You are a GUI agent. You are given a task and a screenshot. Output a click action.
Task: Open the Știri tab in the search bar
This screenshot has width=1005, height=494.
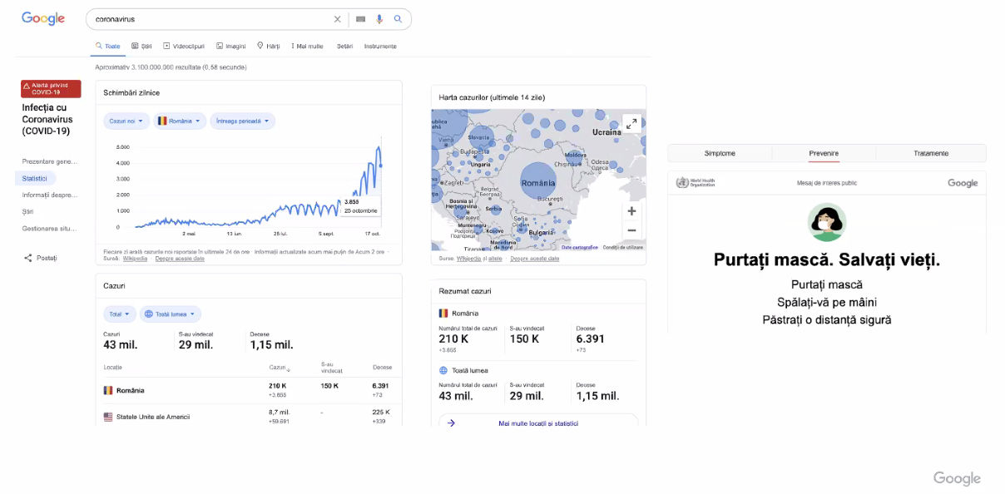pyautogui.click(x=142, y=46)
